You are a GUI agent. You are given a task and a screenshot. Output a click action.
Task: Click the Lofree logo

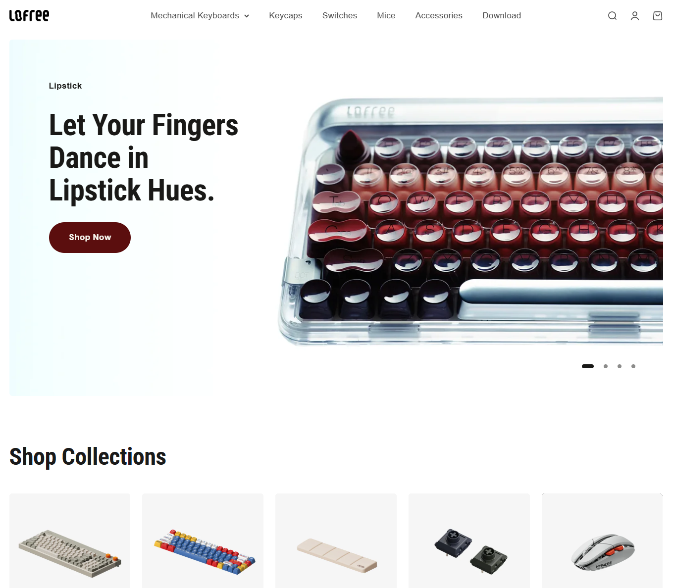coord(29,15)
